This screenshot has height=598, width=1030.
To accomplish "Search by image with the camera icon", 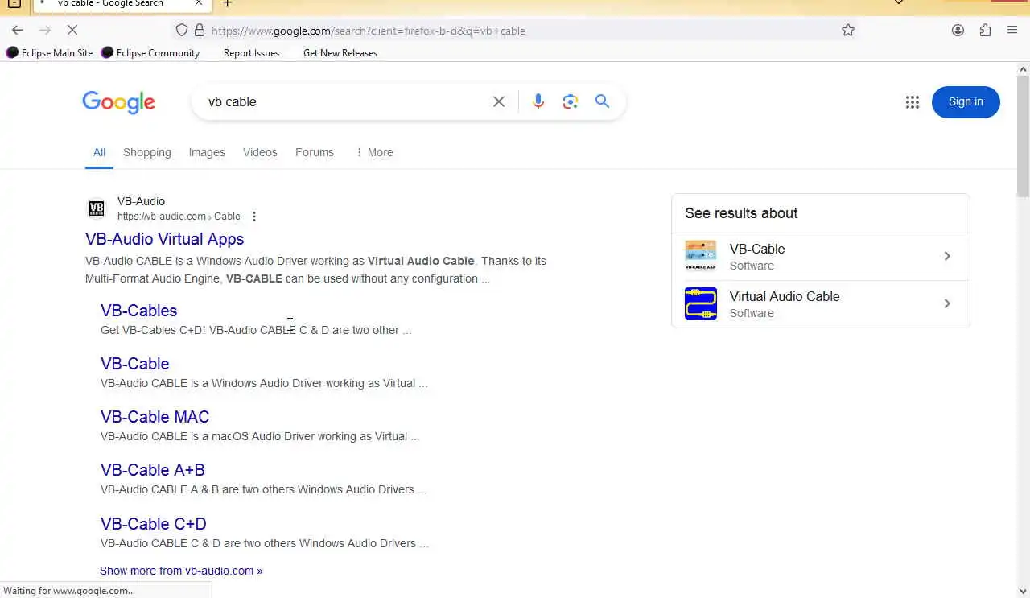I will click(x=571, y=101).
